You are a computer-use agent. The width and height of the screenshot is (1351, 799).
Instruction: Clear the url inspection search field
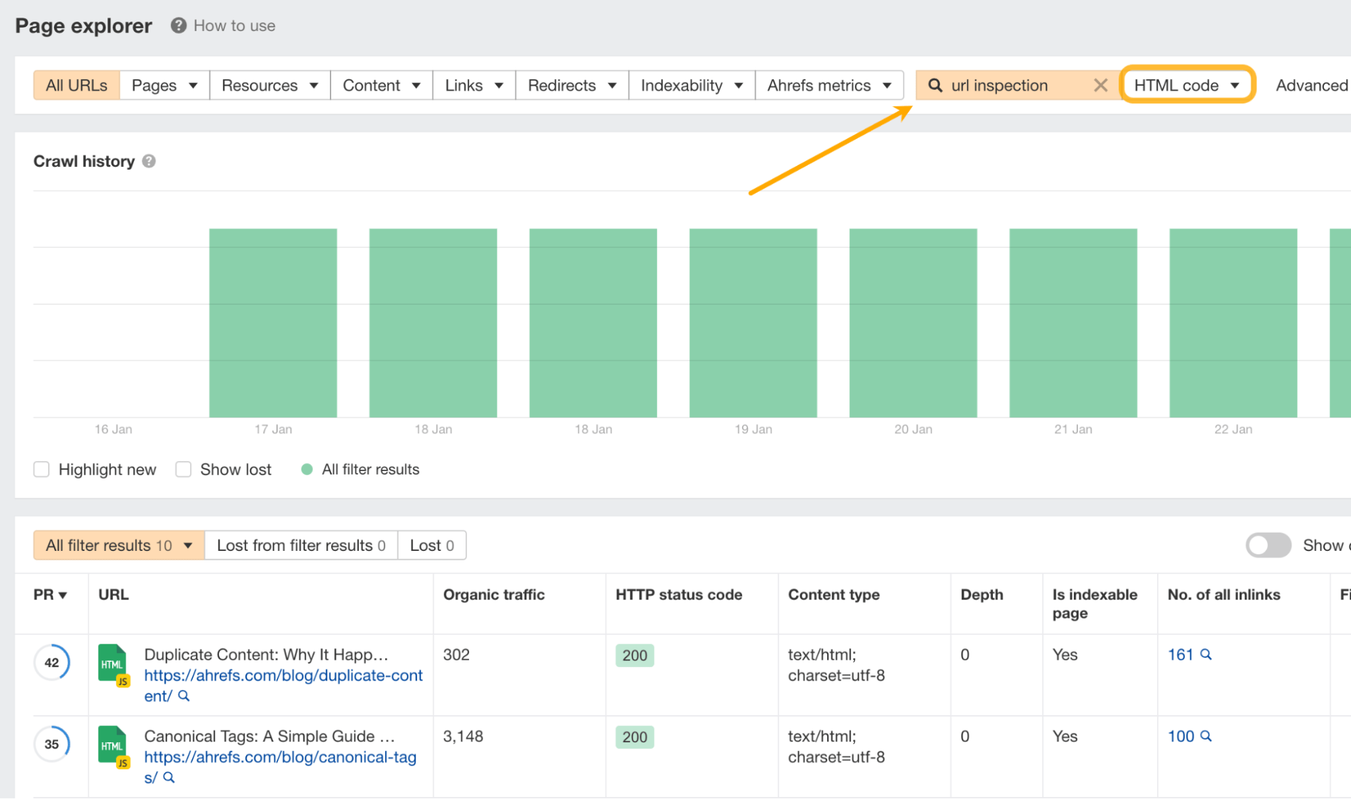(x=1097, y=86)
